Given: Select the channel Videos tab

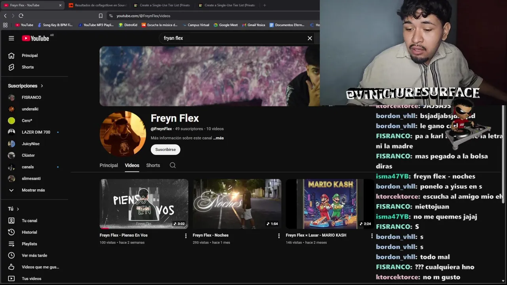Looking at the screenshot, I should click(132, 165).
